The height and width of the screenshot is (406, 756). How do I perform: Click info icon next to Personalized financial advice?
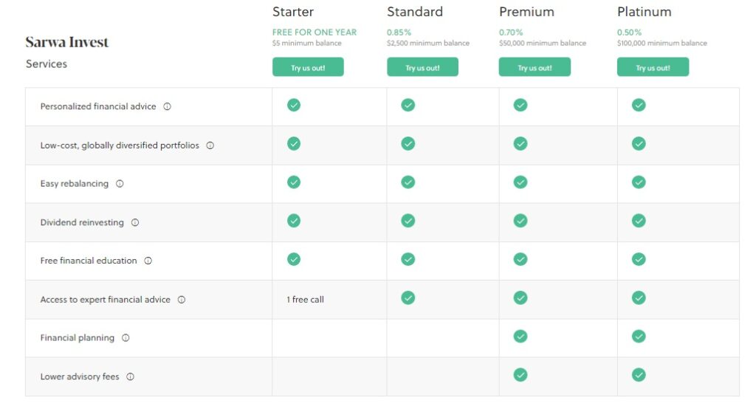click(167, 106)
